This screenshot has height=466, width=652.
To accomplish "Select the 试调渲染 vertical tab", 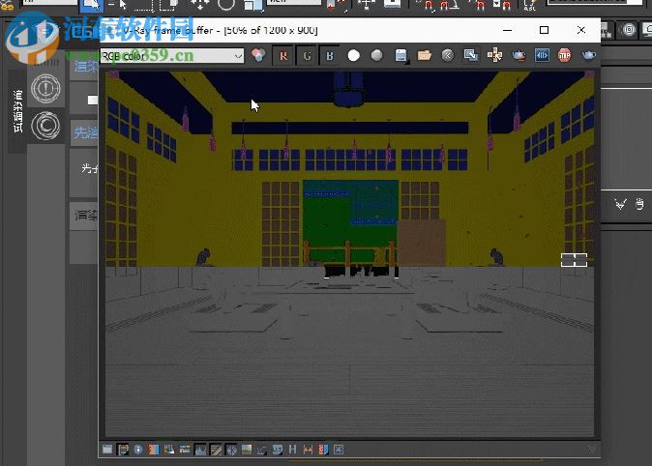I will tap(17, 111).
